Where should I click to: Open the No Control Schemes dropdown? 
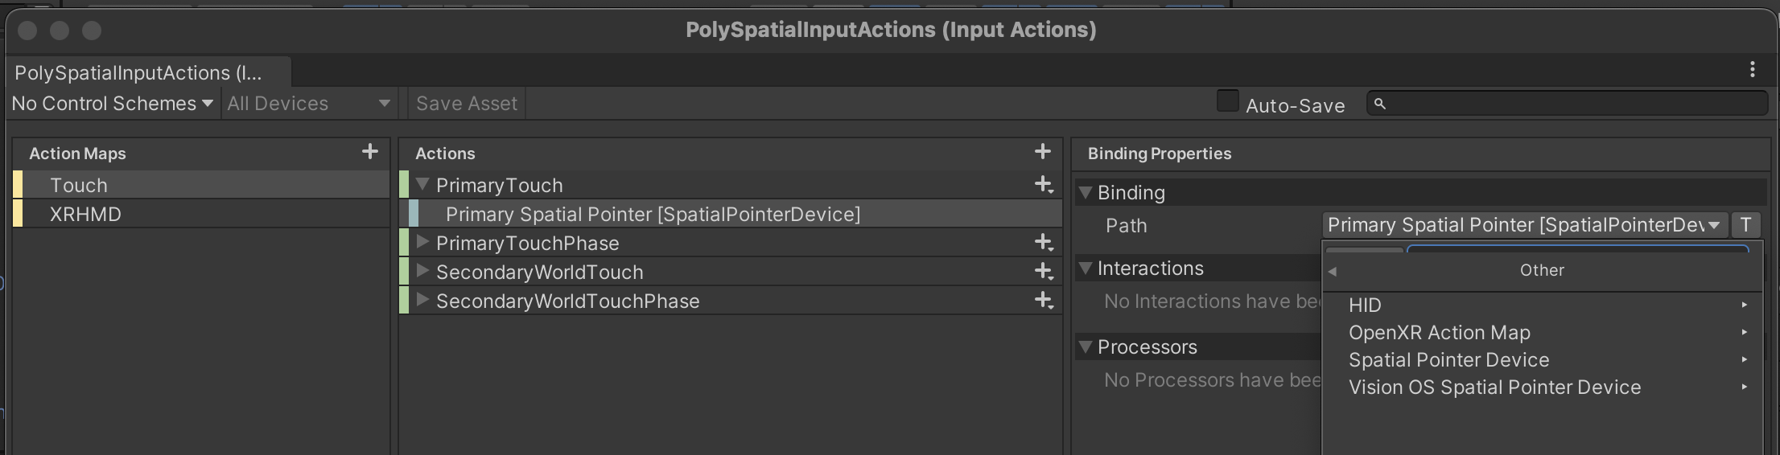click(112, 104)
